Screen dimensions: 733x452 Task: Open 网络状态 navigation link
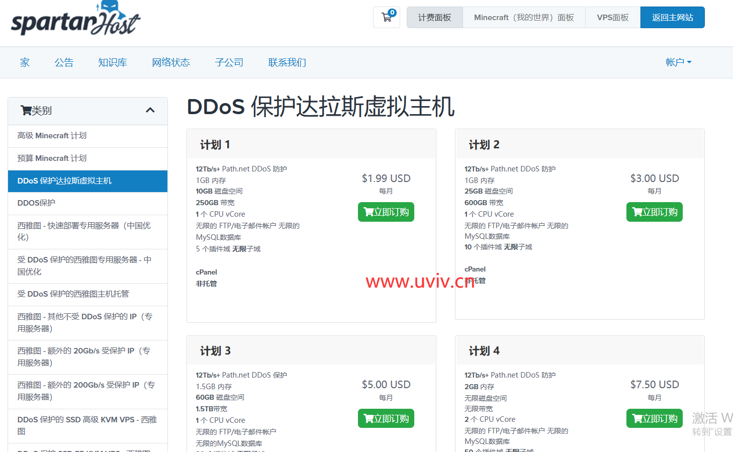(x=171, y=62)
